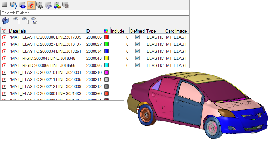Expand the entity selector dropdown arrow

coord(11,21)
